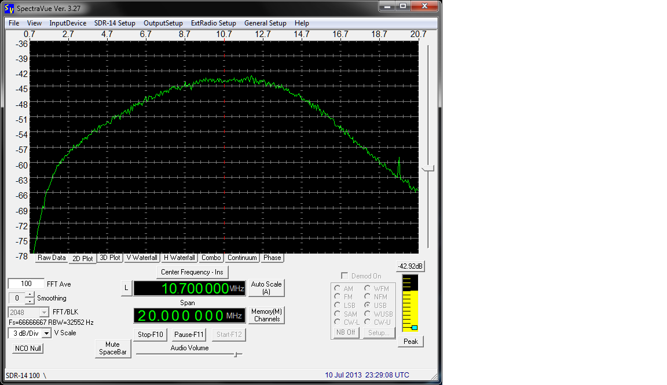Image resolution: width=667 pixels, height=385 pixels.
Task: Click the Smoothing spinner up arrow
Action: click(30, 295)
